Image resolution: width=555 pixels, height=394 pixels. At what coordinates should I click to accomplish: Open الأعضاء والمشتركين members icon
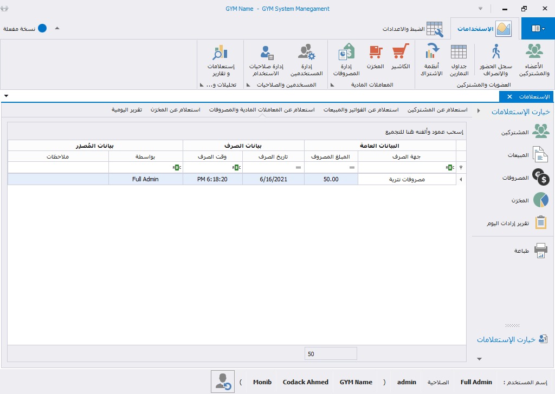point(534,60)
